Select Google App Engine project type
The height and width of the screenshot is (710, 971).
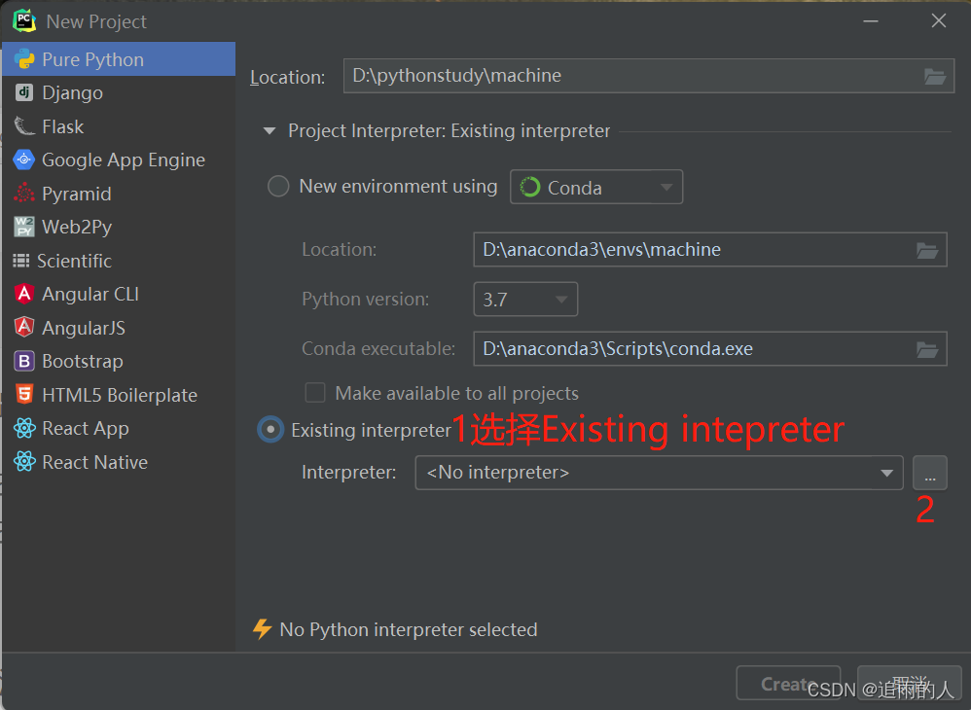pos(119,160)
